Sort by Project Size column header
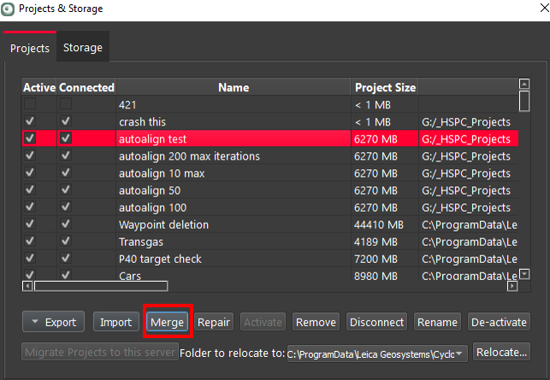The image size is (550, 380). tap(385, 87)
